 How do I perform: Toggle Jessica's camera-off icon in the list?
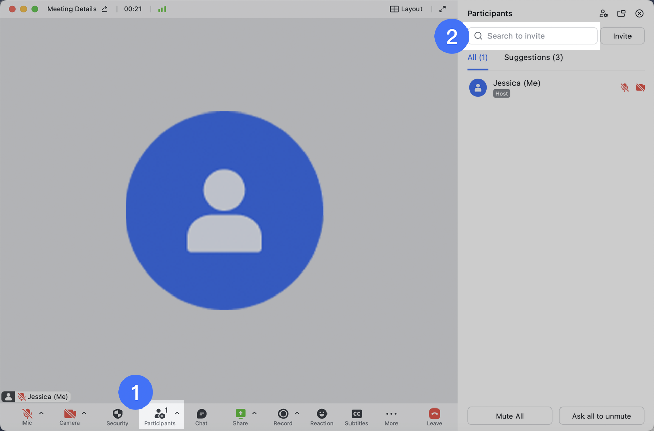(640, 87)
